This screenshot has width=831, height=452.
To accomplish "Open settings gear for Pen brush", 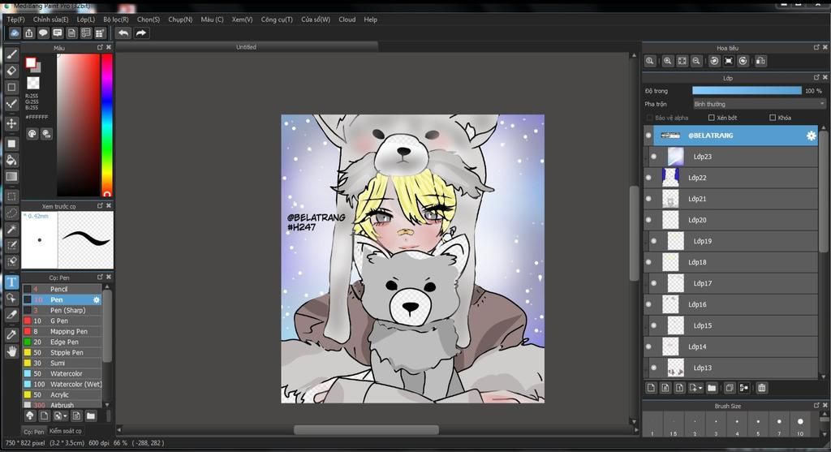I will 97,300.
